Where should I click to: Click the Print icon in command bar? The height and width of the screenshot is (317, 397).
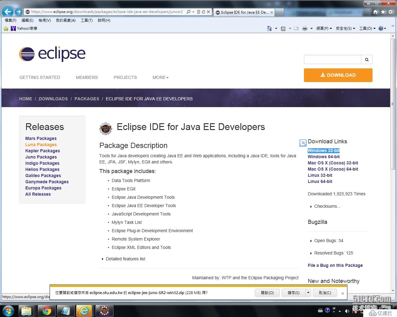point(305,28)
